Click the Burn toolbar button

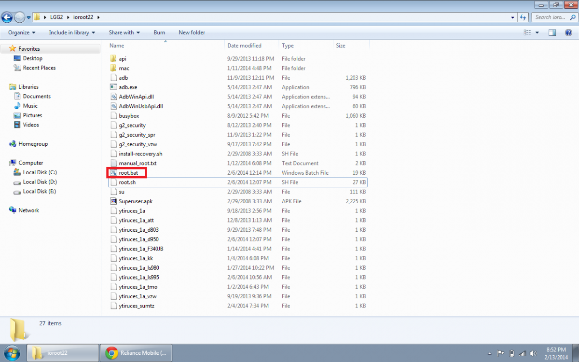pyautogui.click(x=159, y=33)
